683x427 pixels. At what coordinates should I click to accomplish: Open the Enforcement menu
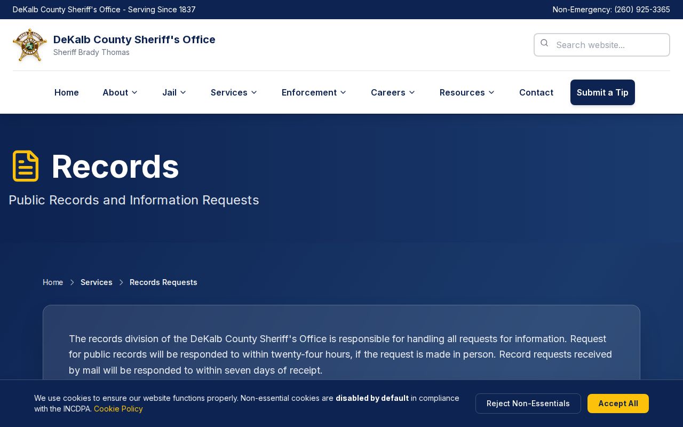(x=314, y=92)
